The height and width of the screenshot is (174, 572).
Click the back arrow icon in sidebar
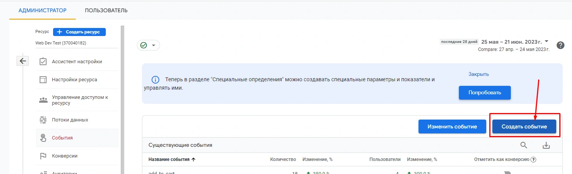click(x=23, y=61)
